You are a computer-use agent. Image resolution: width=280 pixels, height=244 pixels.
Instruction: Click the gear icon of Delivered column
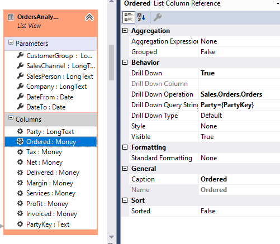20,173
